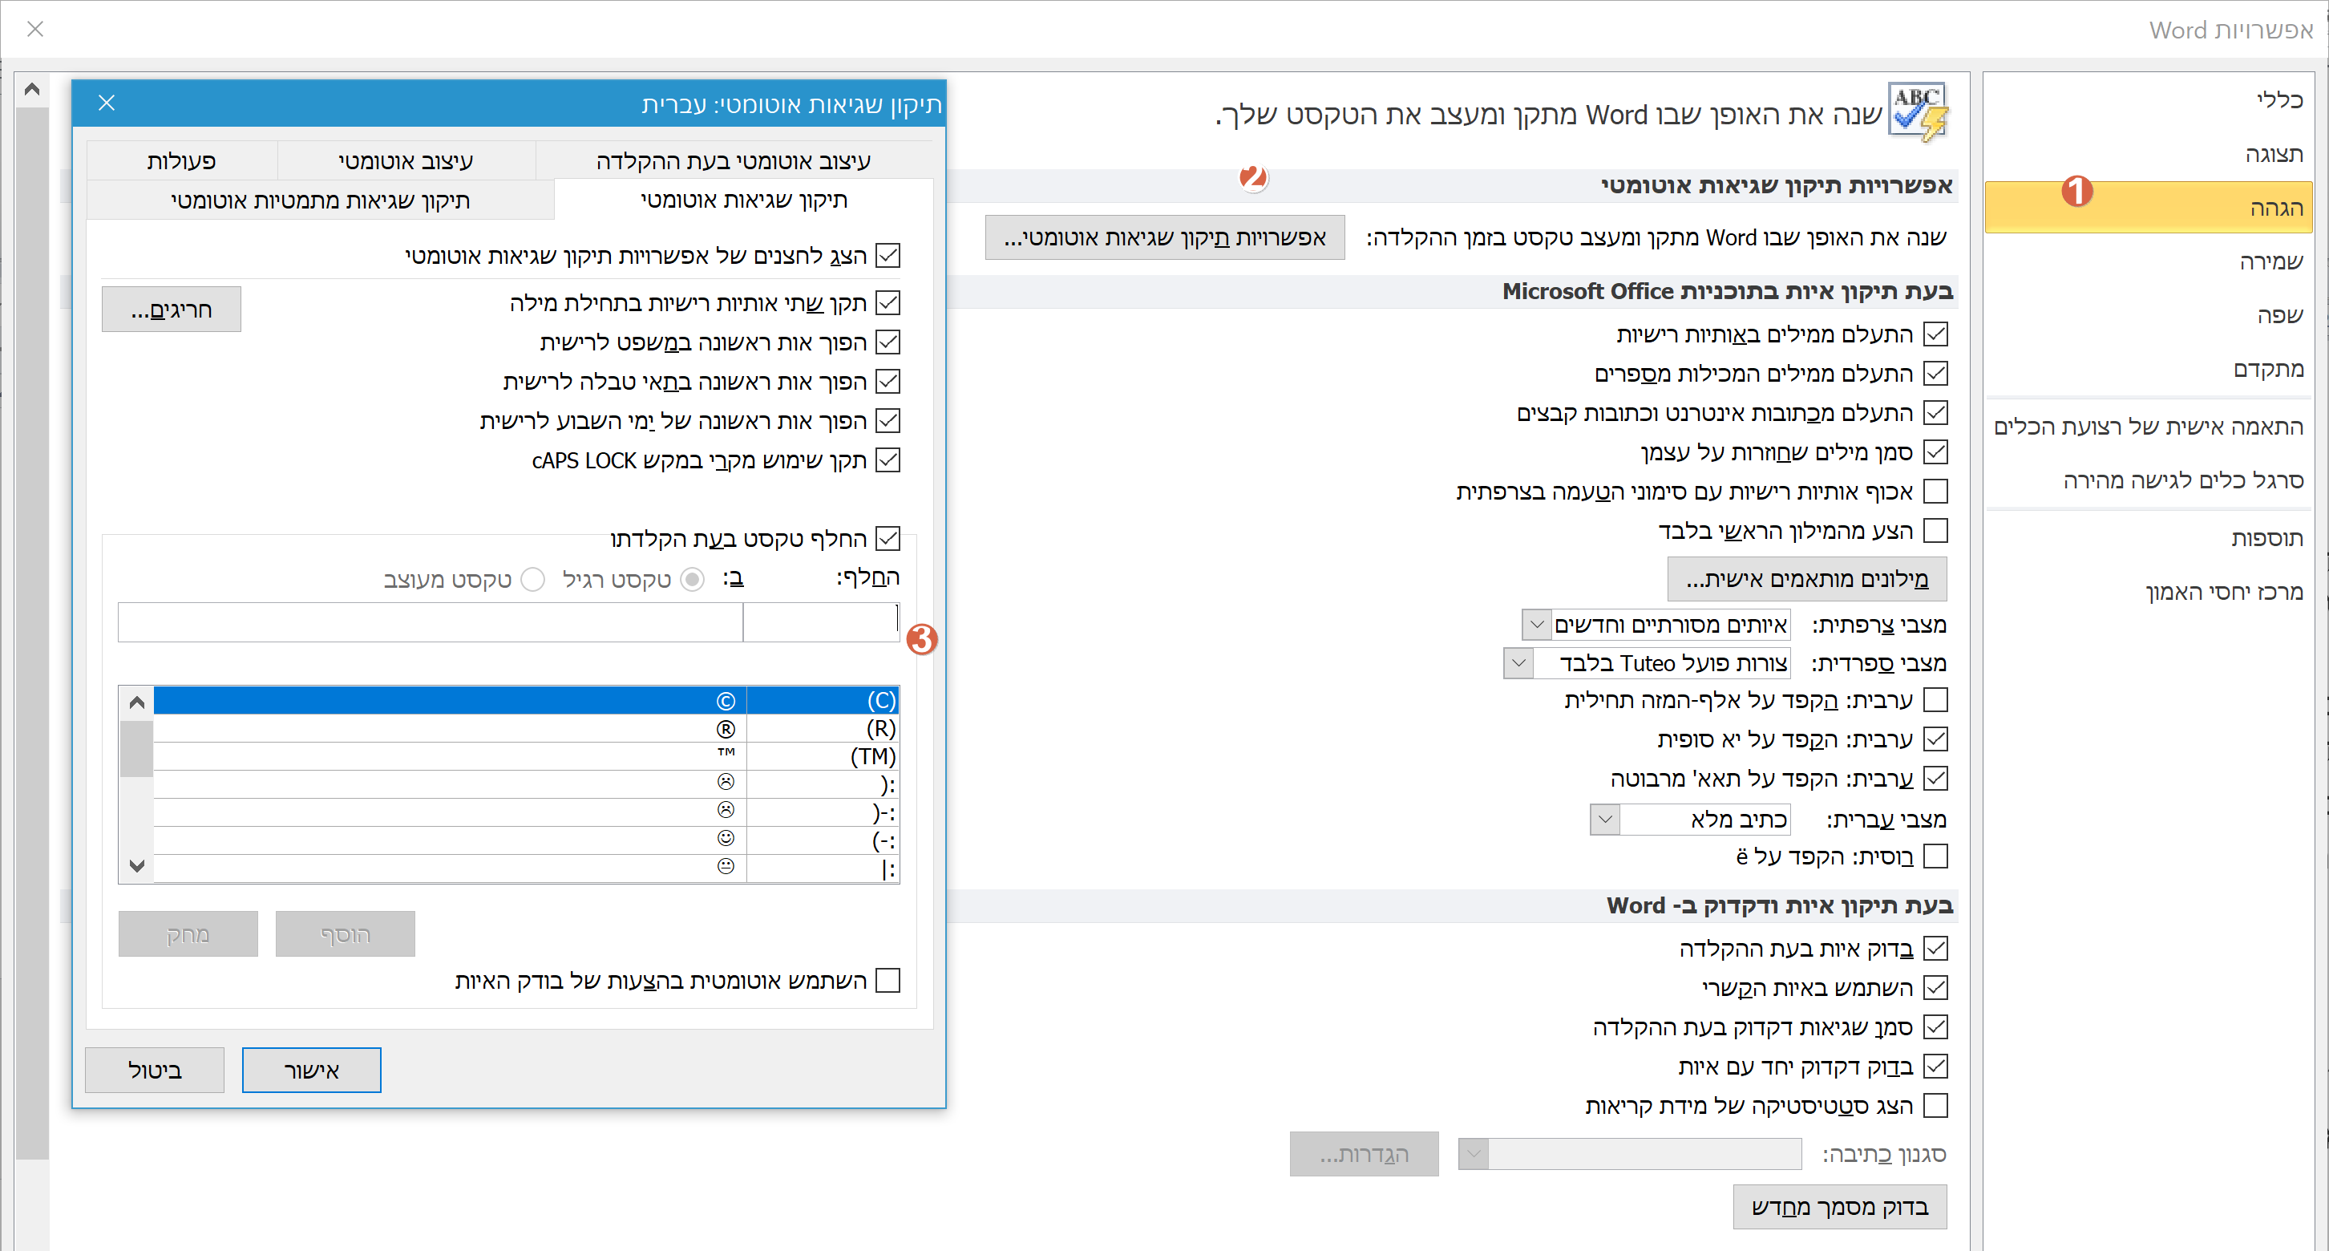Viewport: 2329px width, 1251px height.
Task: Open the 'שמירה' category in sidebar
Action: coord(2270,261)
